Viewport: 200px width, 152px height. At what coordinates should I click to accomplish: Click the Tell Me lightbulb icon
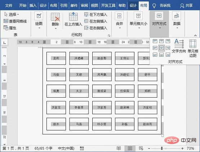154,6
